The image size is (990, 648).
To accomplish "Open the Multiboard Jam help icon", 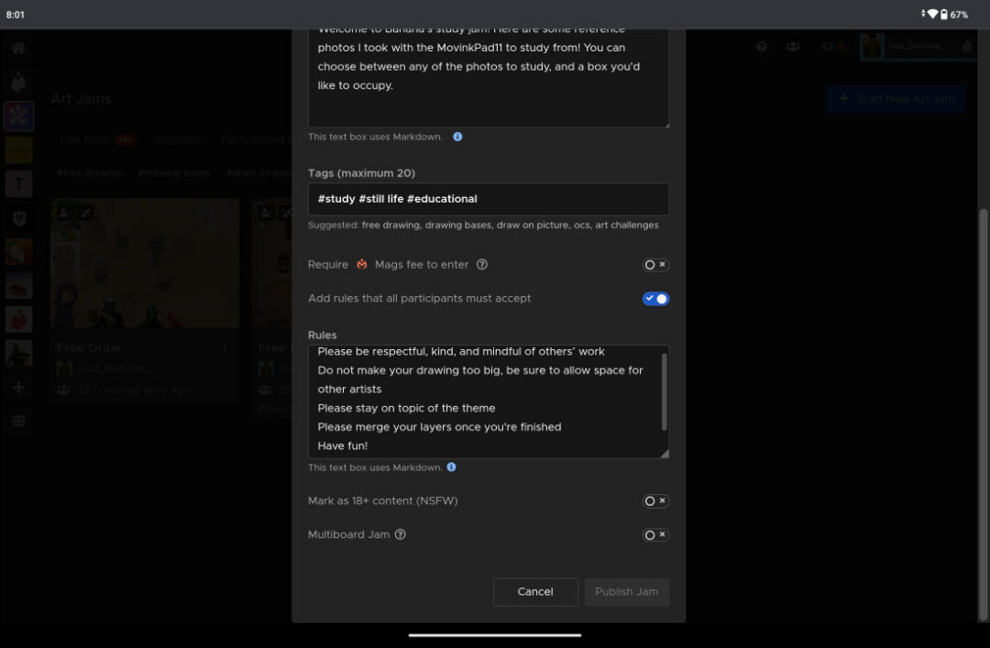I will tap(401, 534).
